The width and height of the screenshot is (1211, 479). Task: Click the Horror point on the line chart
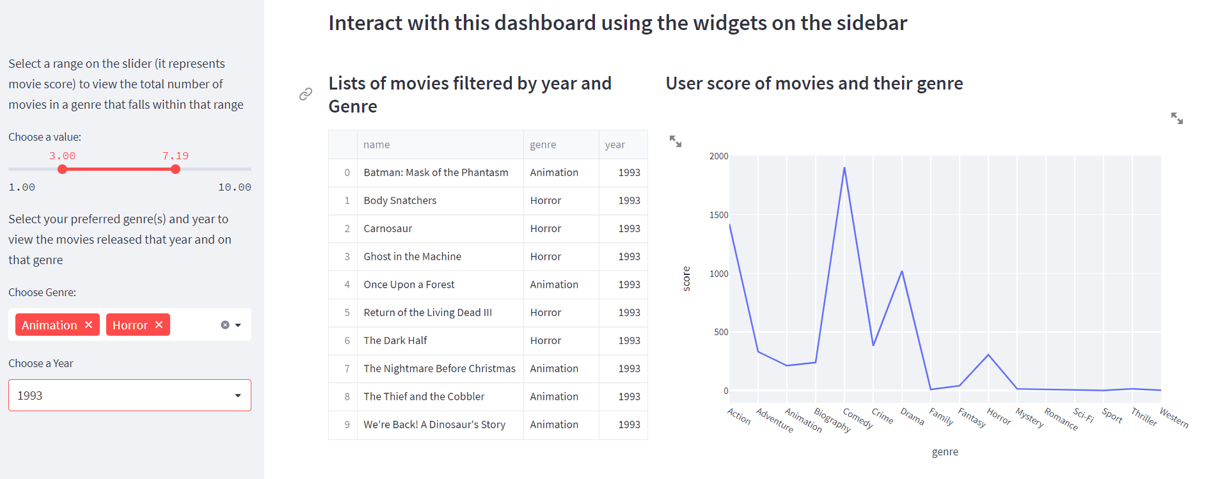[x=988, y=355]
